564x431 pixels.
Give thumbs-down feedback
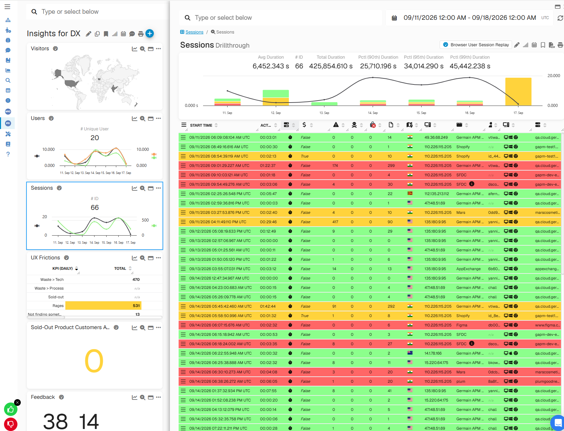point(11,424)
